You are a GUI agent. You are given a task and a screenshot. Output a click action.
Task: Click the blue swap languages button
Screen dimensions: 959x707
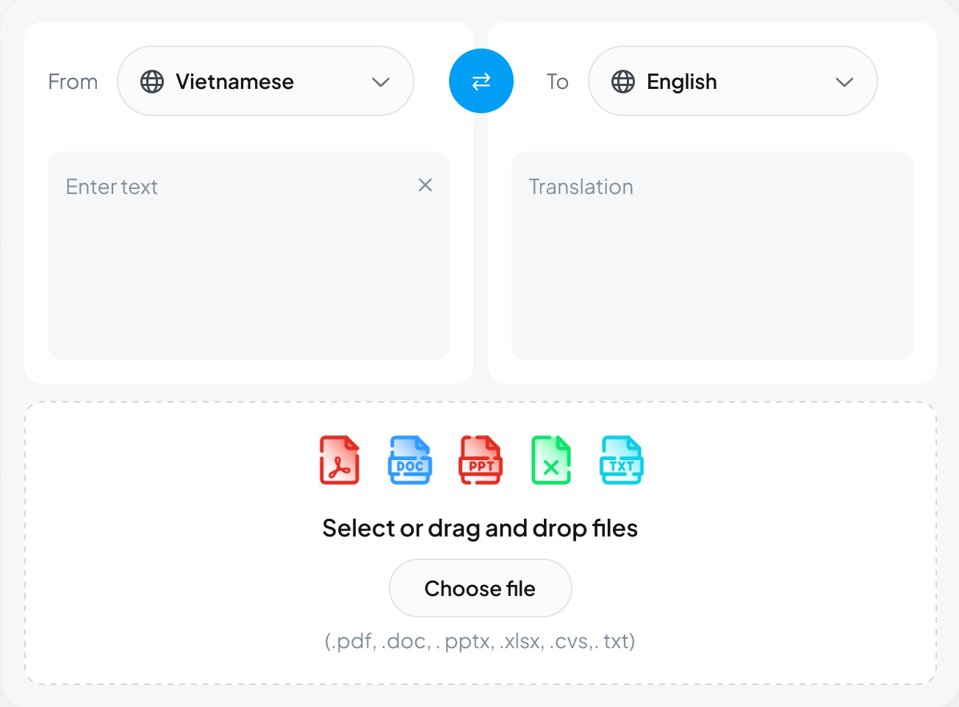coord(481,82)
